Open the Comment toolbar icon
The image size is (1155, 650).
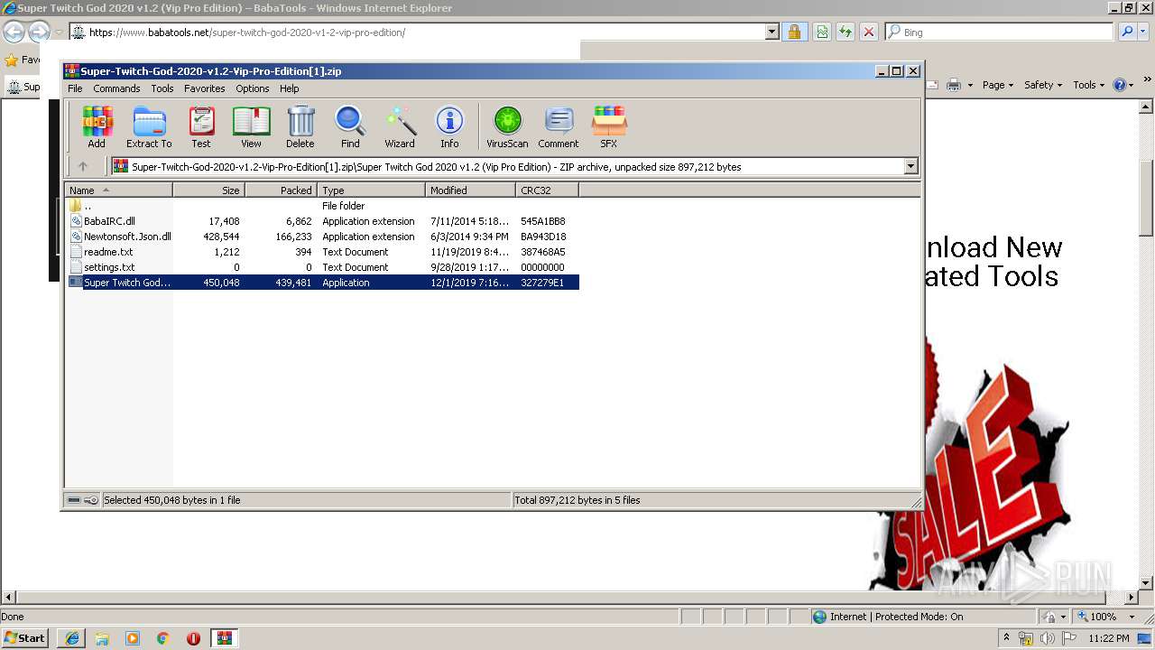point(559,127)
